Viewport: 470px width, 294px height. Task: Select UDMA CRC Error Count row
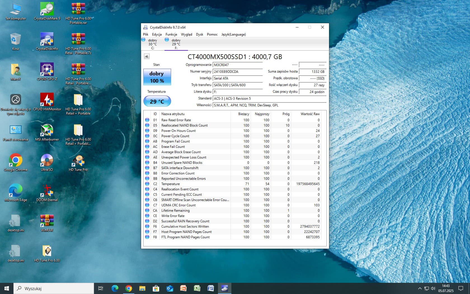pos(232,205)
